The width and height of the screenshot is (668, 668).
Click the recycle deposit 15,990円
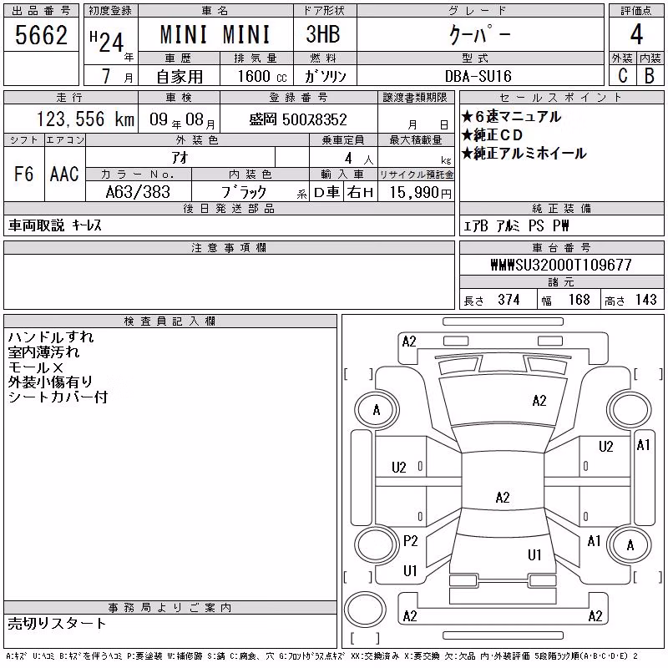click(421, 193)
